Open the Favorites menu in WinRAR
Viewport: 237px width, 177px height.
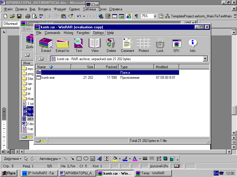83,33
